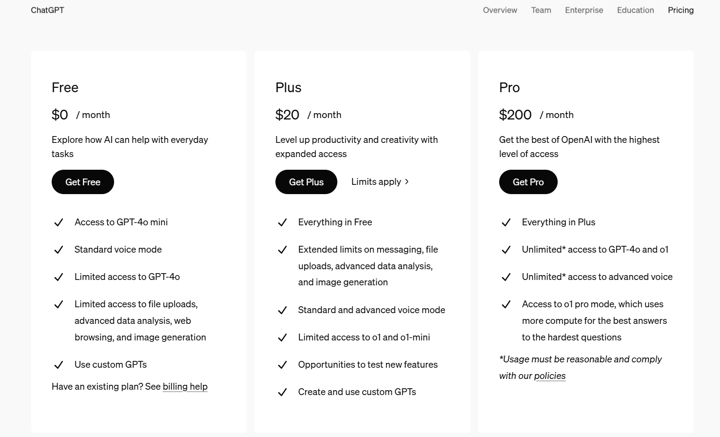Expand the Limits apply disclosure

380,181
